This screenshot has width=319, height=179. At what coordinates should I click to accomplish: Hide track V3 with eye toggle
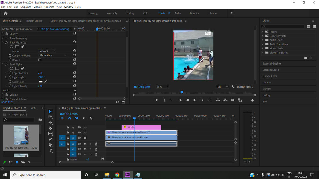(85, 128)
